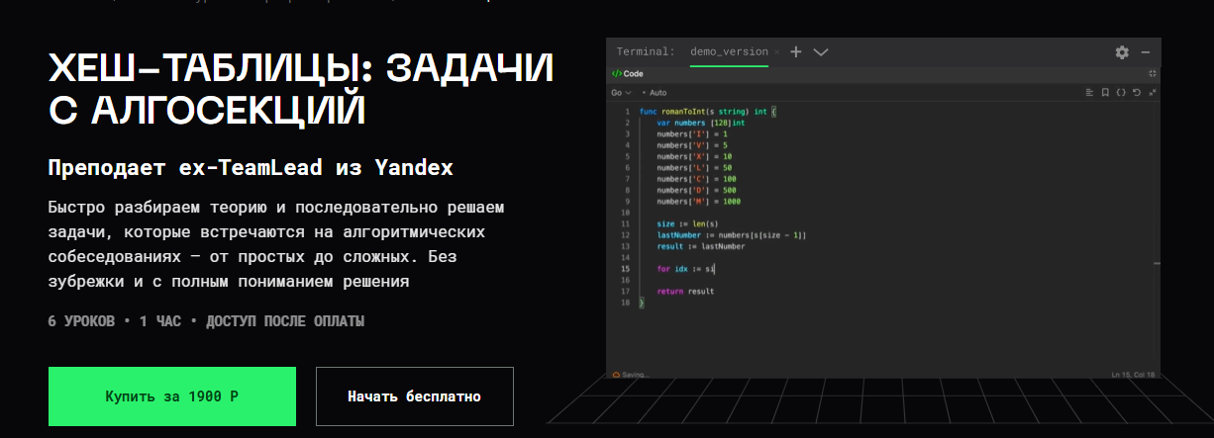Click the format code lines icon
The image size is (1214, 438).
tap(1090, 92)
